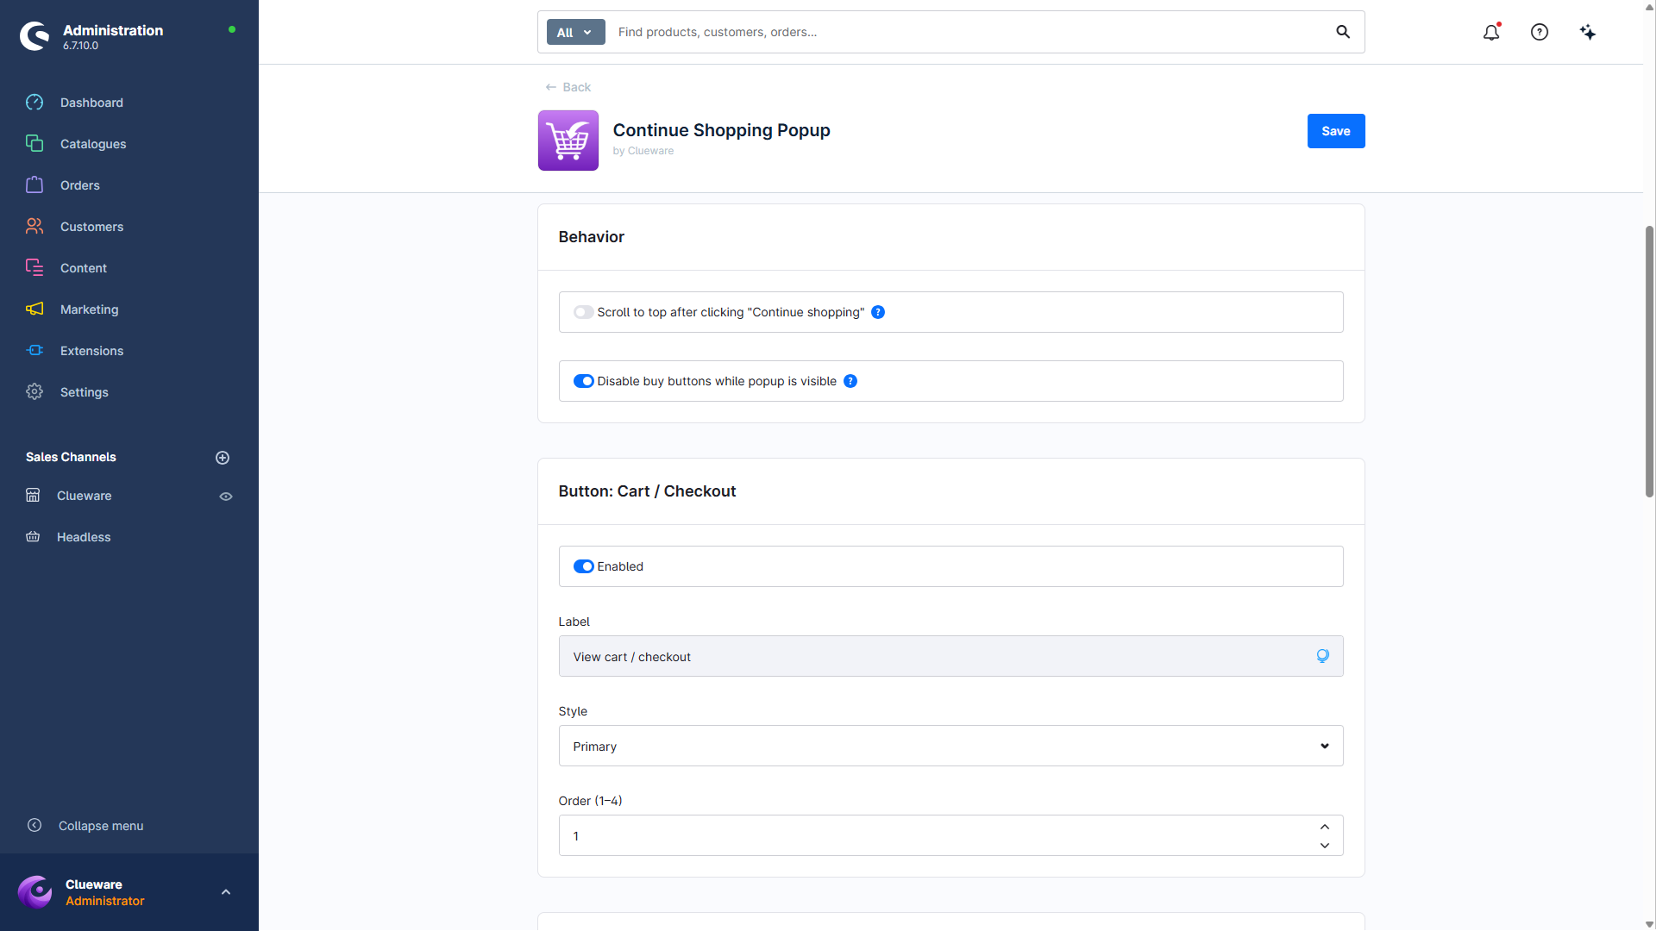Click the Label field inheritance icon
This screenshot has width=1656, height=931.
point(1323,657)
